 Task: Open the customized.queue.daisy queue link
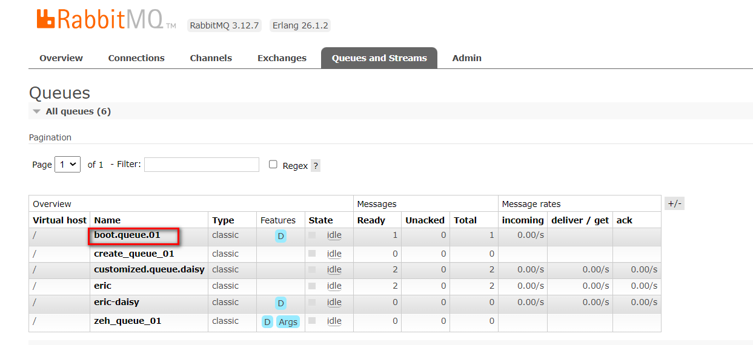tap(149, 269)
